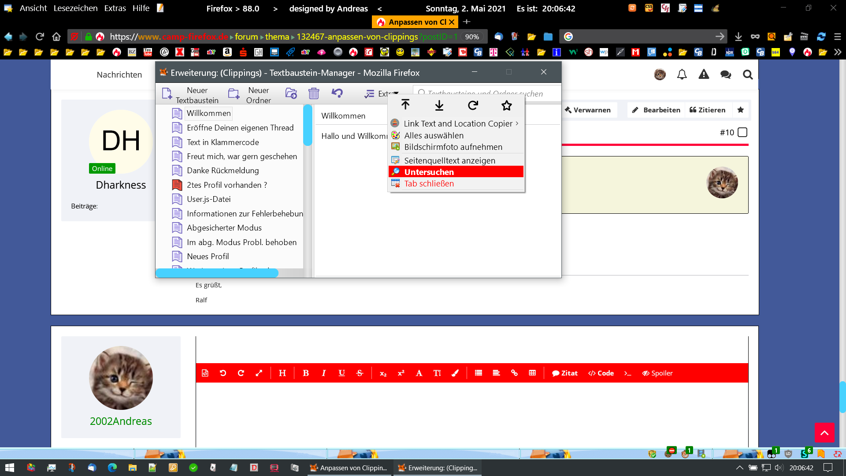The image size is (846, 476).
Task: Toggle underline formatting in editor
Action: point(341,373)
